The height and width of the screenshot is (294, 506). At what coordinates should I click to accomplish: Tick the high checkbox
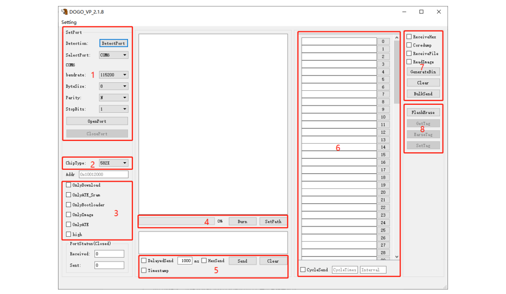pyautogui.click(x=68, y=234)
